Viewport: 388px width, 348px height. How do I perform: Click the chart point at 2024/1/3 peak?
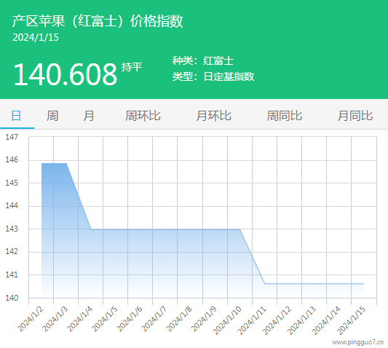(x=66, y=163)
